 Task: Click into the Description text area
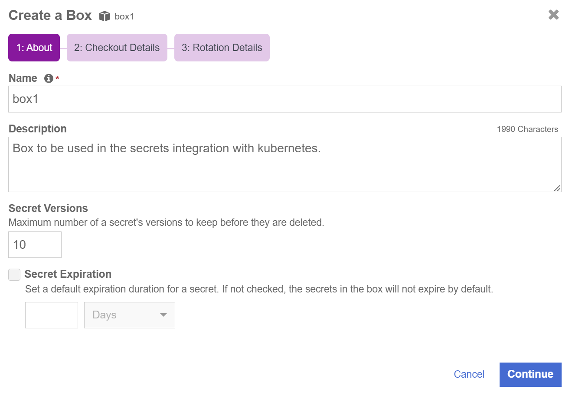(x=285, y=164)
